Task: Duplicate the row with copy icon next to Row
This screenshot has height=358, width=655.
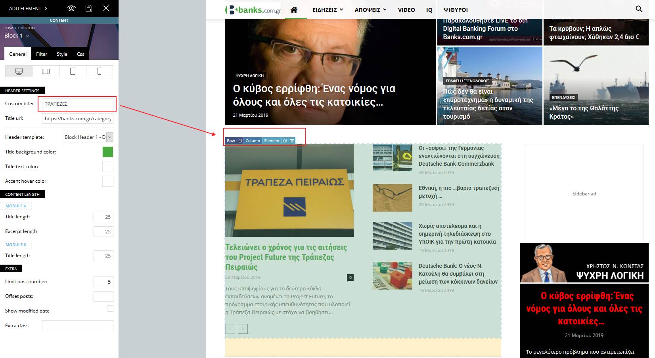Action: (x=240, y=141)
